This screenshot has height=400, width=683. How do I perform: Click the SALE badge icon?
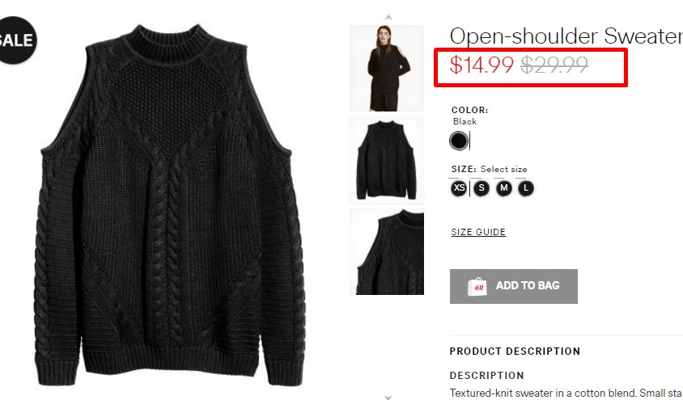pyautogui.click(x=16, y=40)
